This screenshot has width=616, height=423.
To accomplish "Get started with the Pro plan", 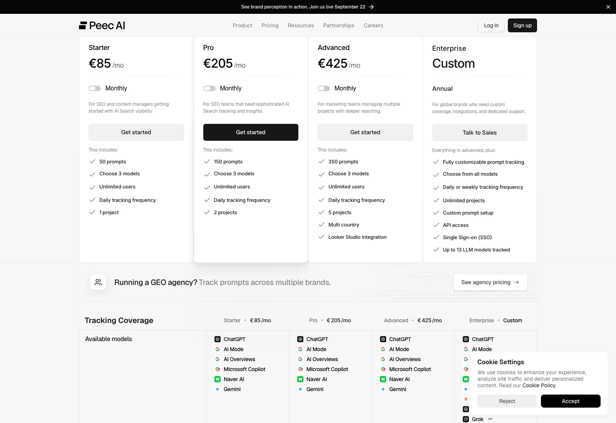I will click(x=251, y=132).
